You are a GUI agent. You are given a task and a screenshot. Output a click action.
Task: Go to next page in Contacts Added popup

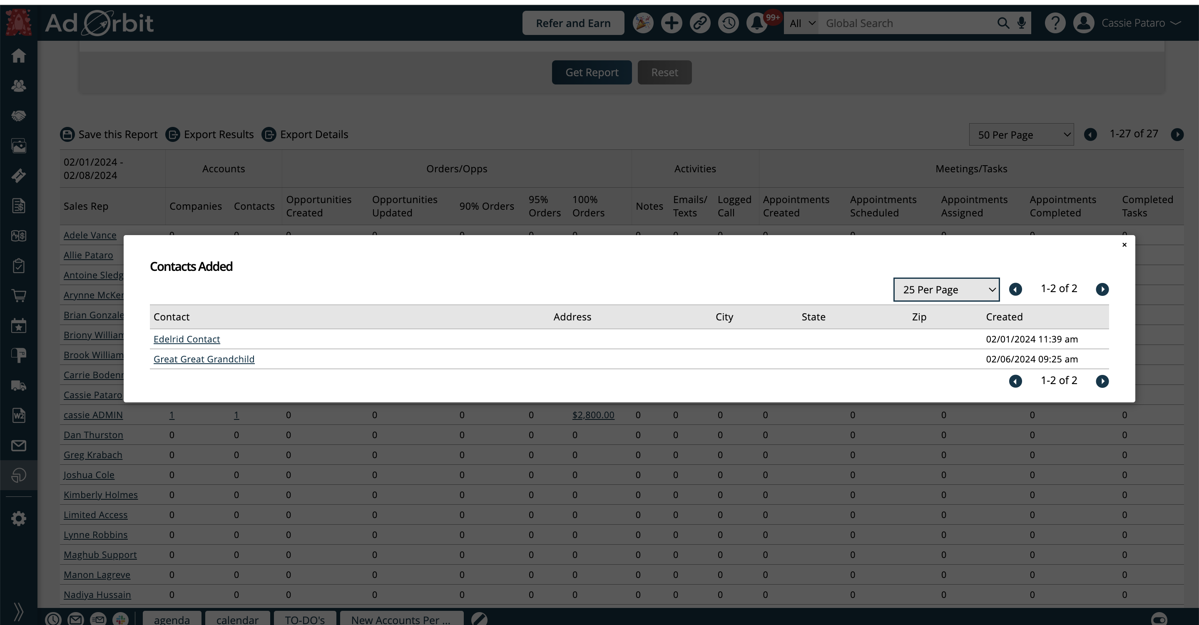tap(1102, 290)
